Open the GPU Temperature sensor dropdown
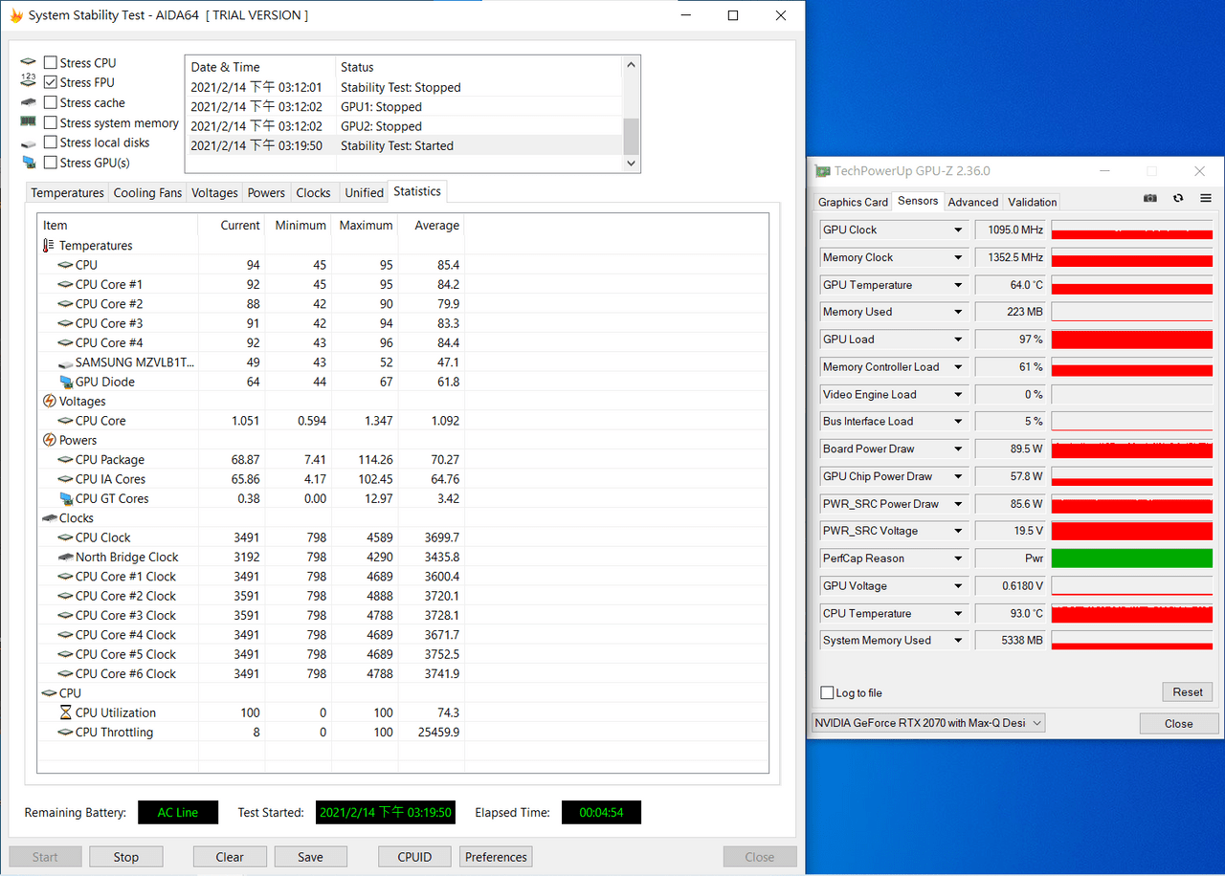 [x=958, y=285]
